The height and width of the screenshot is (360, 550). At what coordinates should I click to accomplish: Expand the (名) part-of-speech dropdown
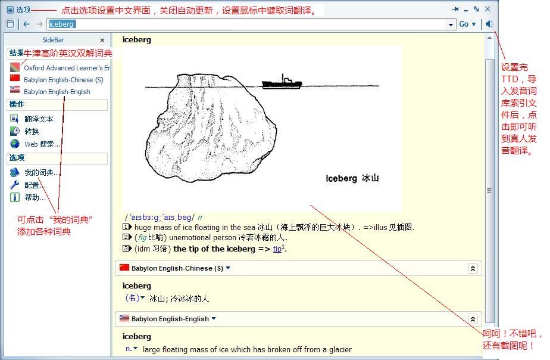142,298
